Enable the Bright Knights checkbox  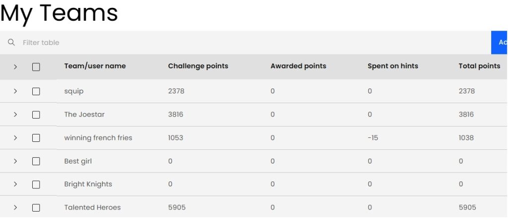tap(36, 184)
